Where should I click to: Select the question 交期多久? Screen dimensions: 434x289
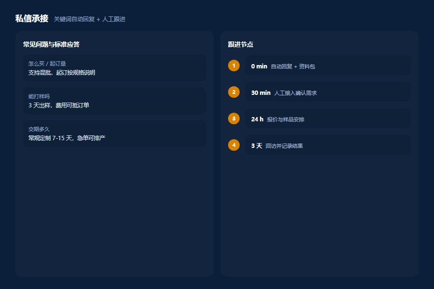[x=39, y=129]
